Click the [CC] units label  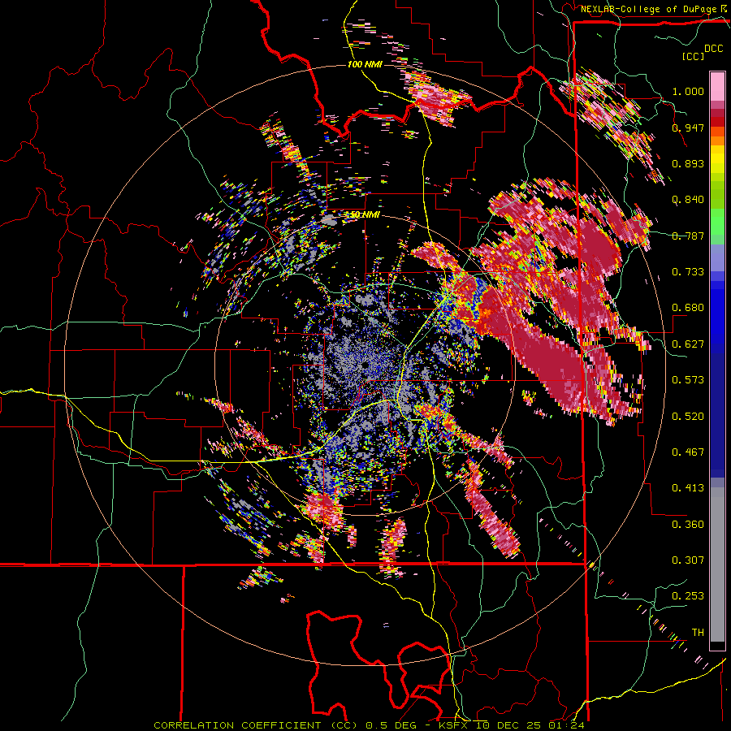(x=694, y=56)
